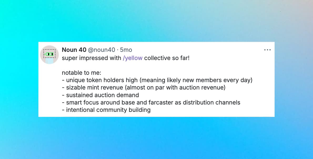The height and width of the screenshot is (159, 313).
Task: Click the Noun 40 profile avatar
Action: pyautogui.click(x=49, y=54)
